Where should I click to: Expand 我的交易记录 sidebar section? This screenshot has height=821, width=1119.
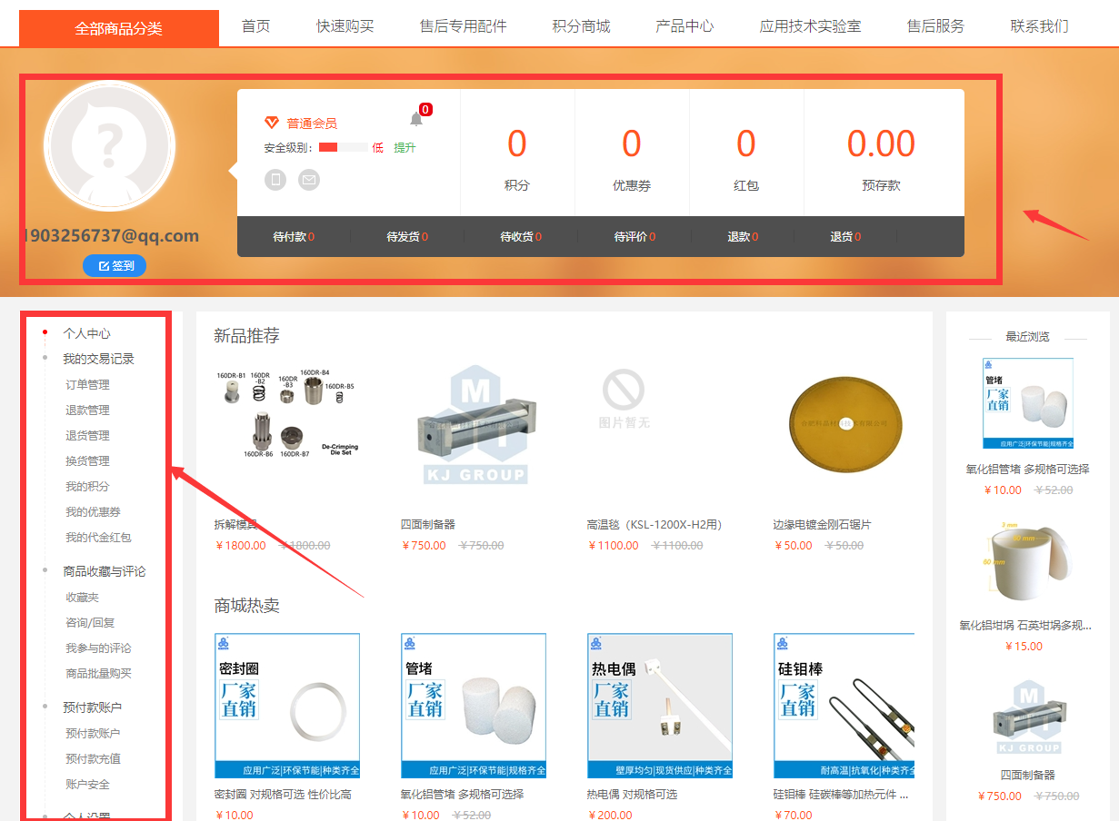click(x=98, y=359)
